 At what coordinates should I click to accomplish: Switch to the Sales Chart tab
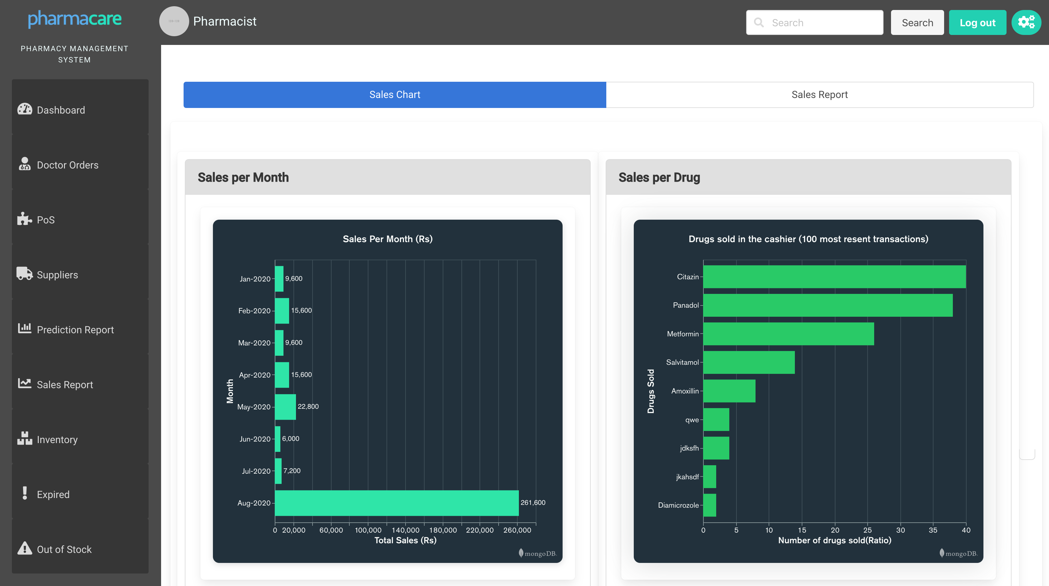coord(394,95)
